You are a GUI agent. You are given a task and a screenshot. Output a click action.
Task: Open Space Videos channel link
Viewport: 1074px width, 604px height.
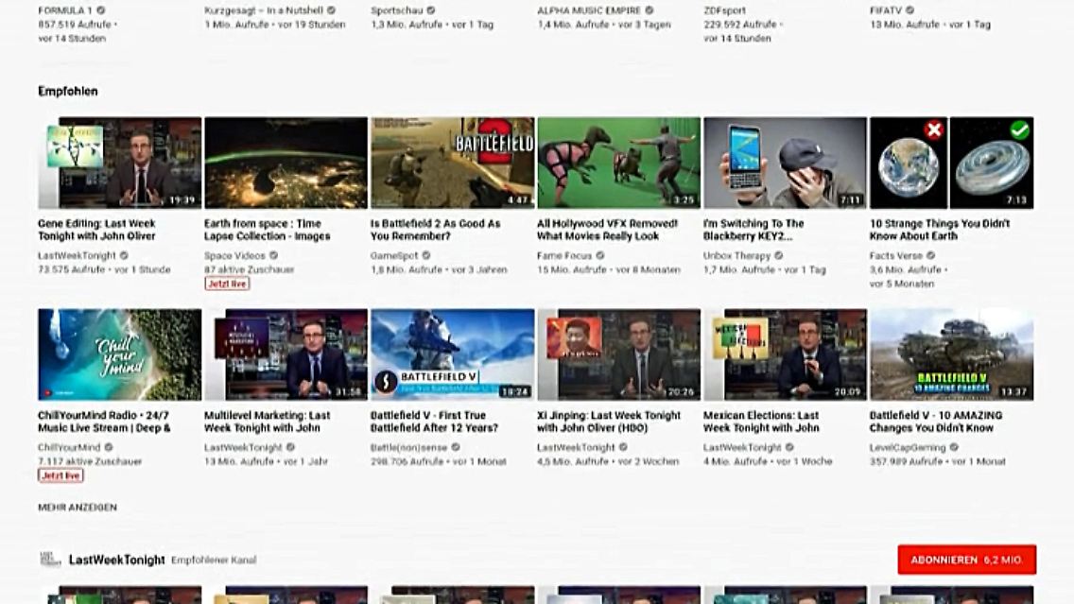(234, 255)
